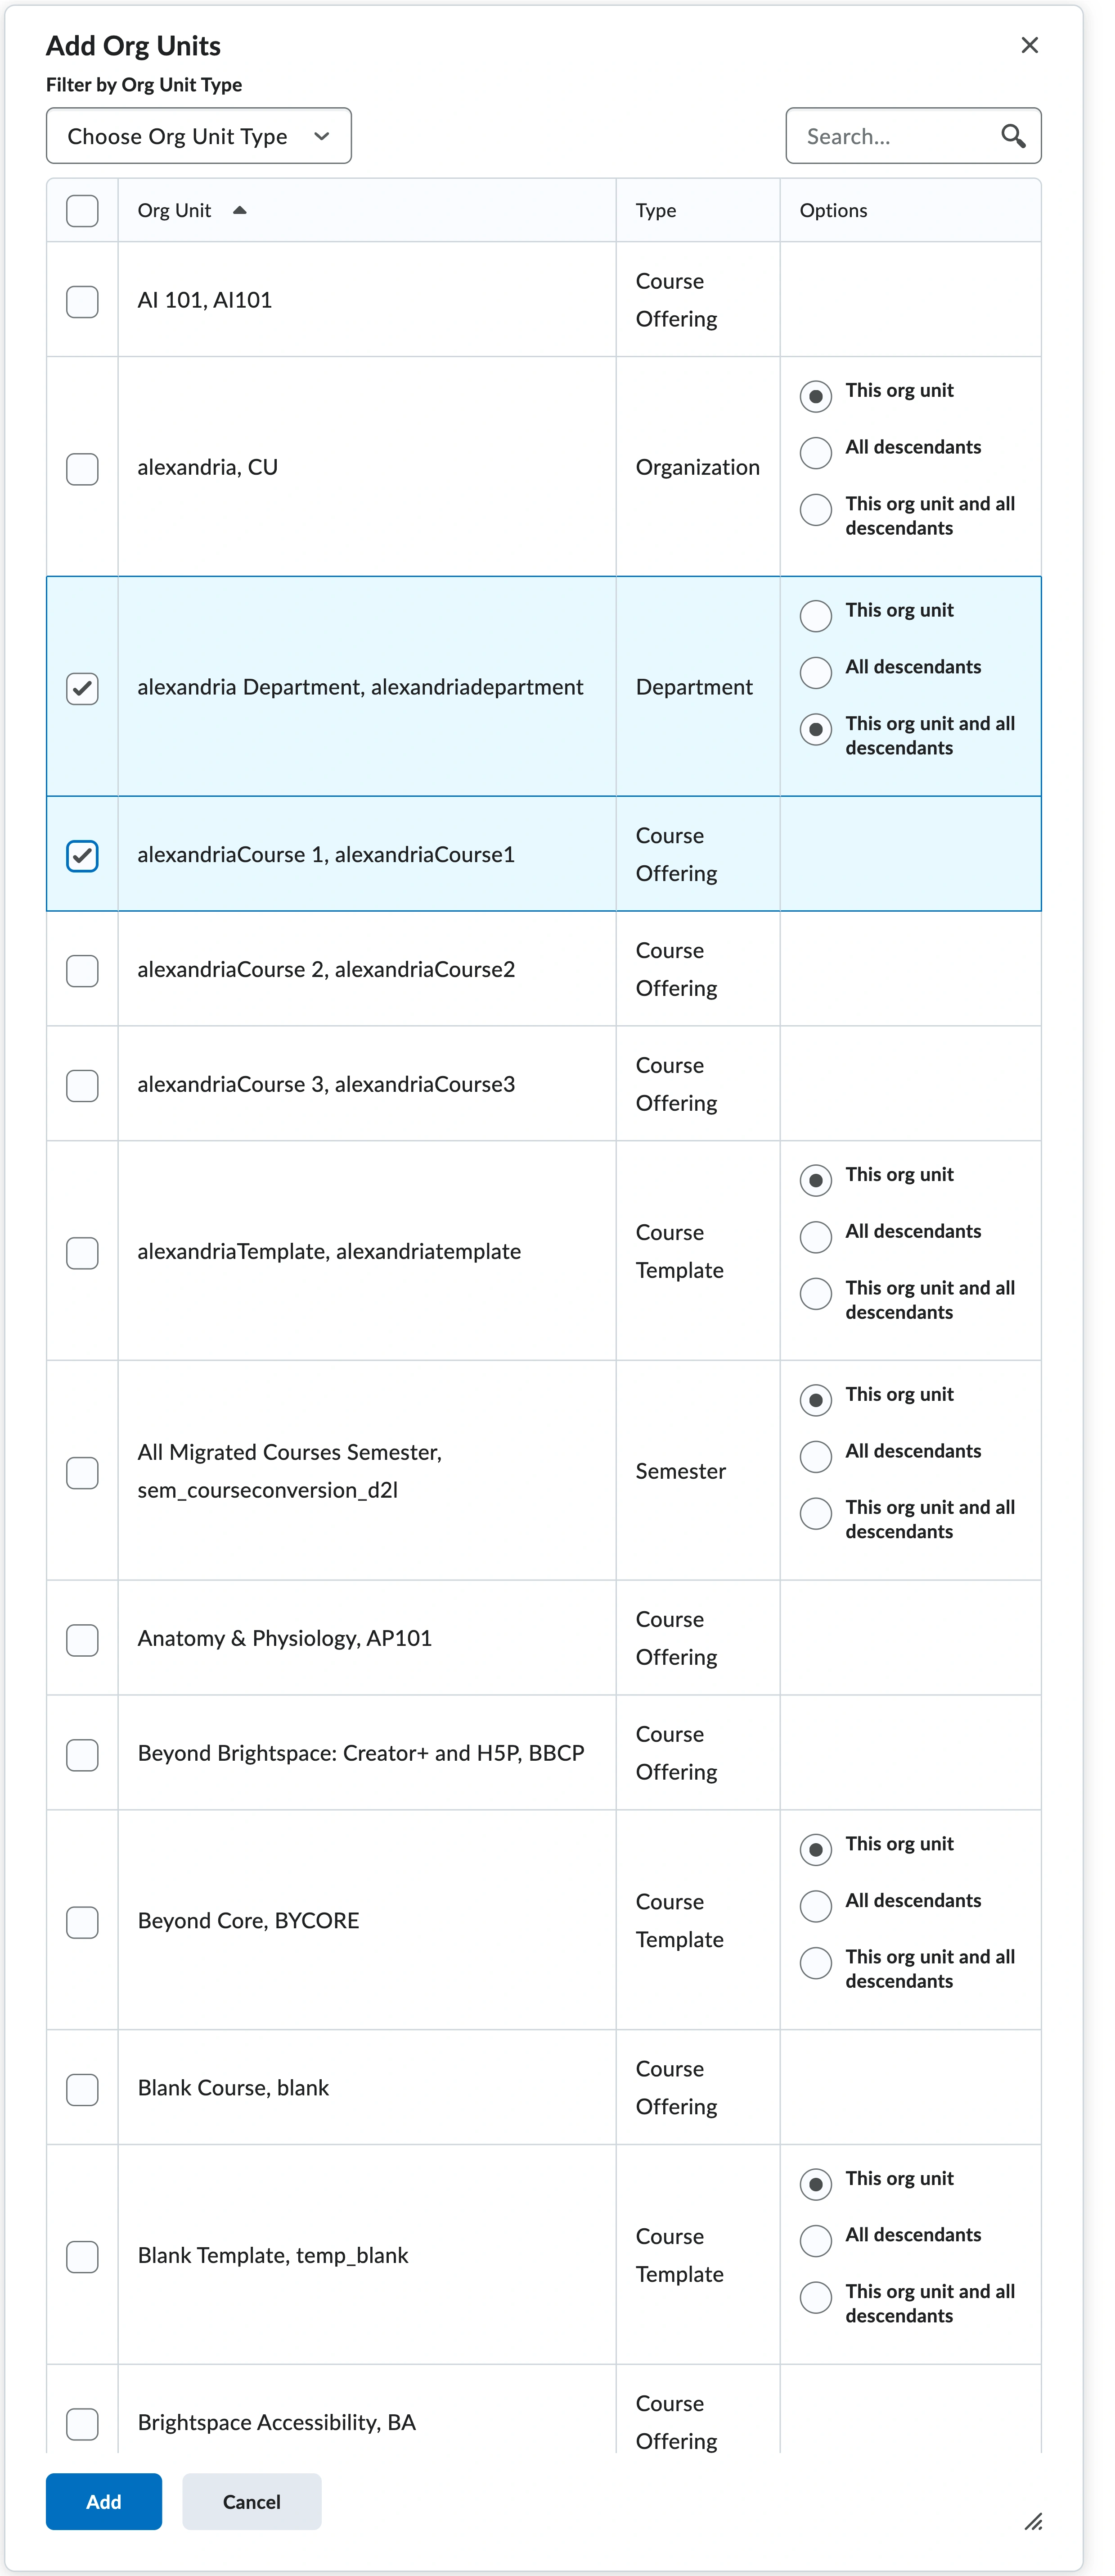Select 'This org unit' for alexandria Department
This screenshot has width=1115, height=2576.
815,616
